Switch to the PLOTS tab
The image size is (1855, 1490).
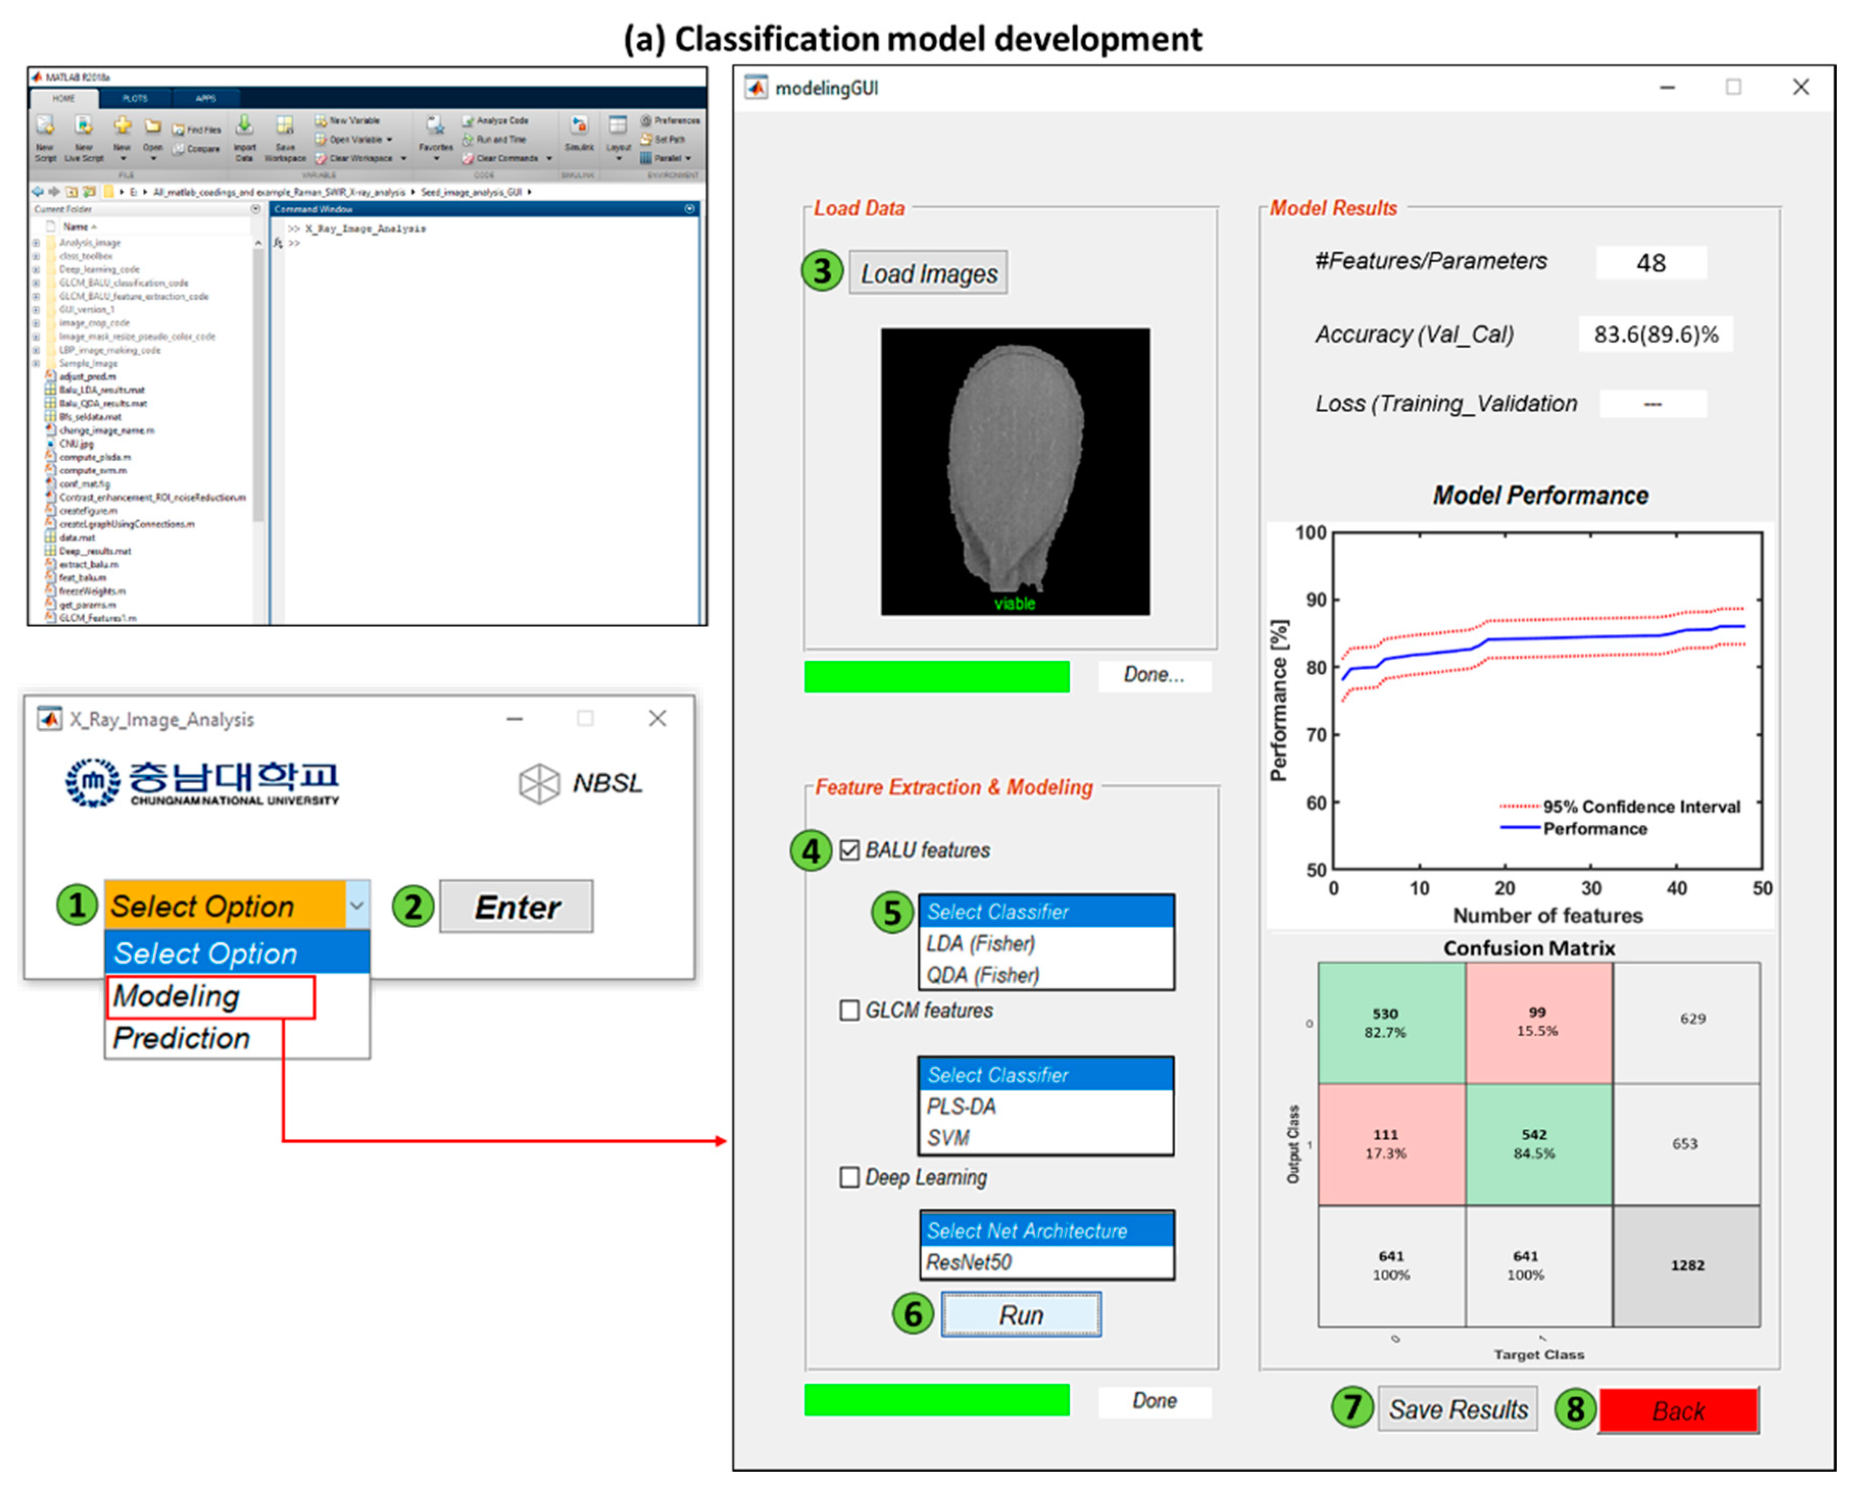pyautogui.click(x=135, y=98)
